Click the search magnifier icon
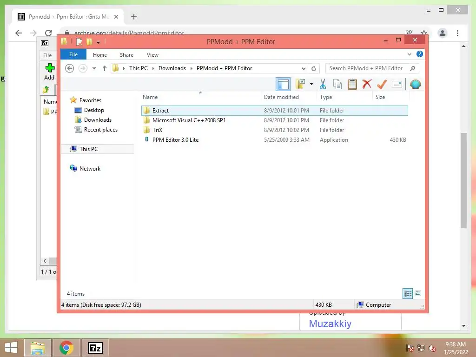The image size is (476, 357). [413, 68]
